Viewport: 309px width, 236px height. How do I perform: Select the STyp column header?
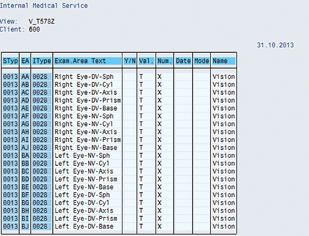pos(11,61)
